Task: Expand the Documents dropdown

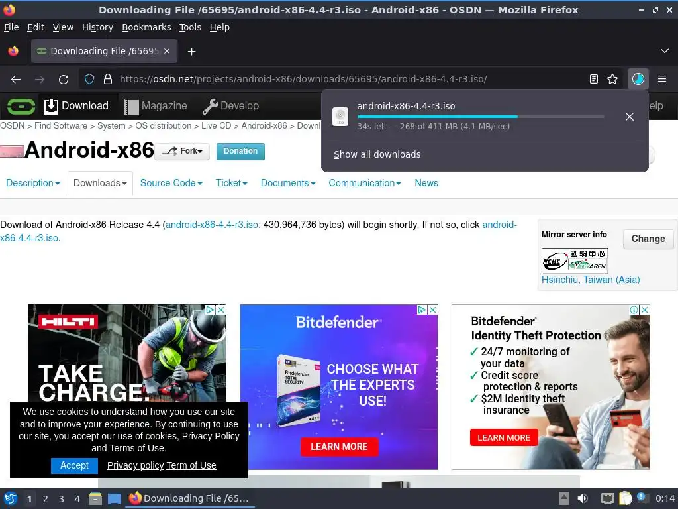Action: pos(288,183)
